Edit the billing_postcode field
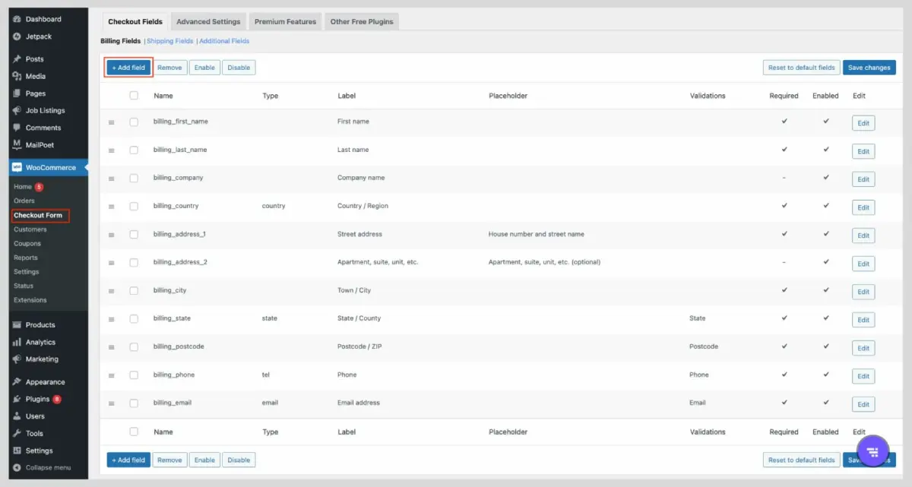912x487 pixels. [x=863, y=348]
